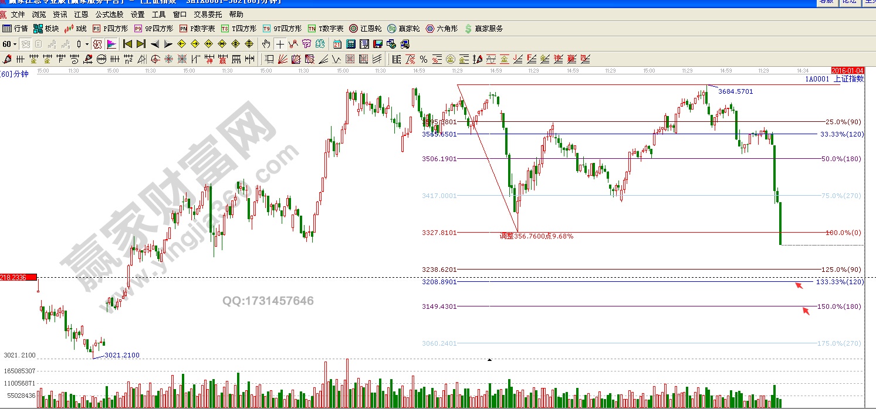876x409 pixels.
Task: Click the 行情 quotes button
Action: (x=15, y=28)
